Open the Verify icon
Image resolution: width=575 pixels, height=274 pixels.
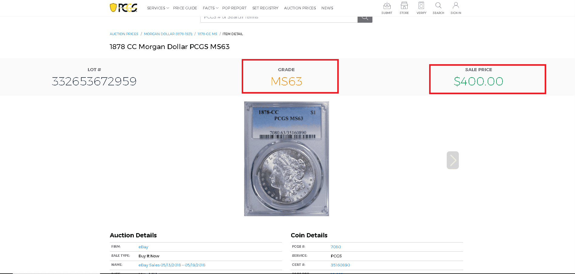(x=421, y=8)
